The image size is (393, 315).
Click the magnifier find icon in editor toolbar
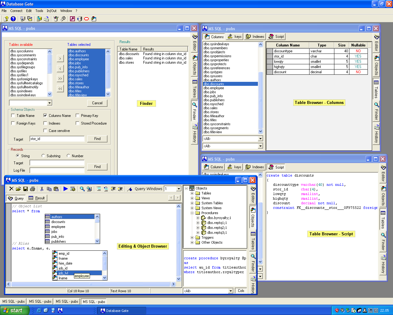pos(82,189)
